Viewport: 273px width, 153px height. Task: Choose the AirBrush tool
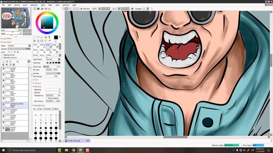[x=43, y=46]
